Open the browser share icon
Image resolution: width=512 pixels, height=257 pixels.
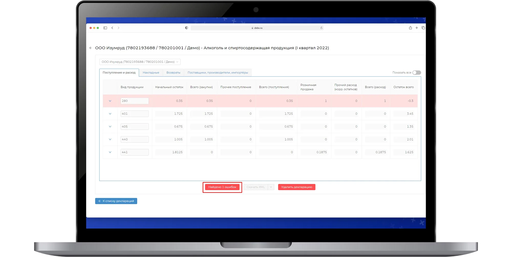point(410,28)
